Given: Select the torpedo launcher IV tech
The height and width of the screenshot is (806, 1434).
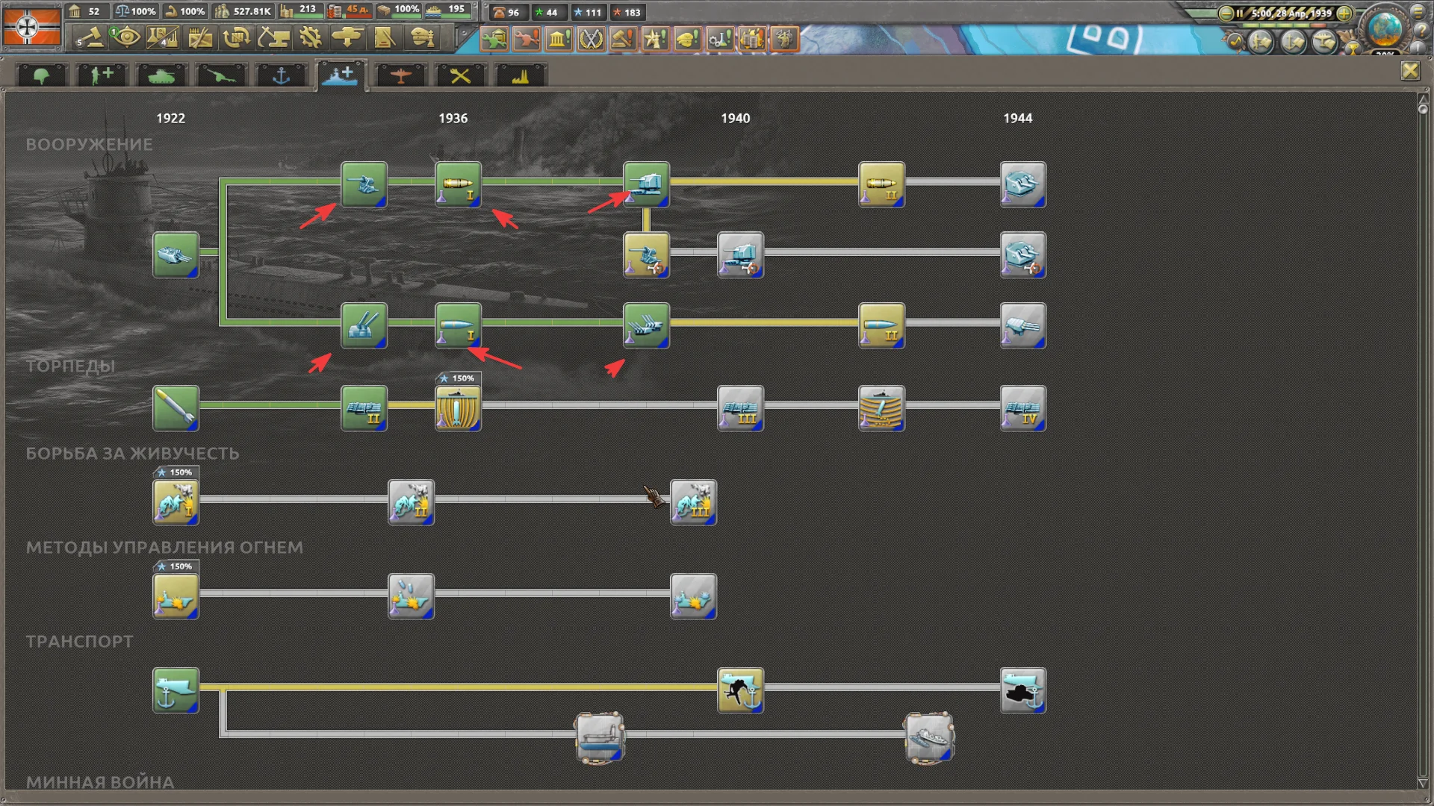Looking at the screenshot, I should (1022, 408).
